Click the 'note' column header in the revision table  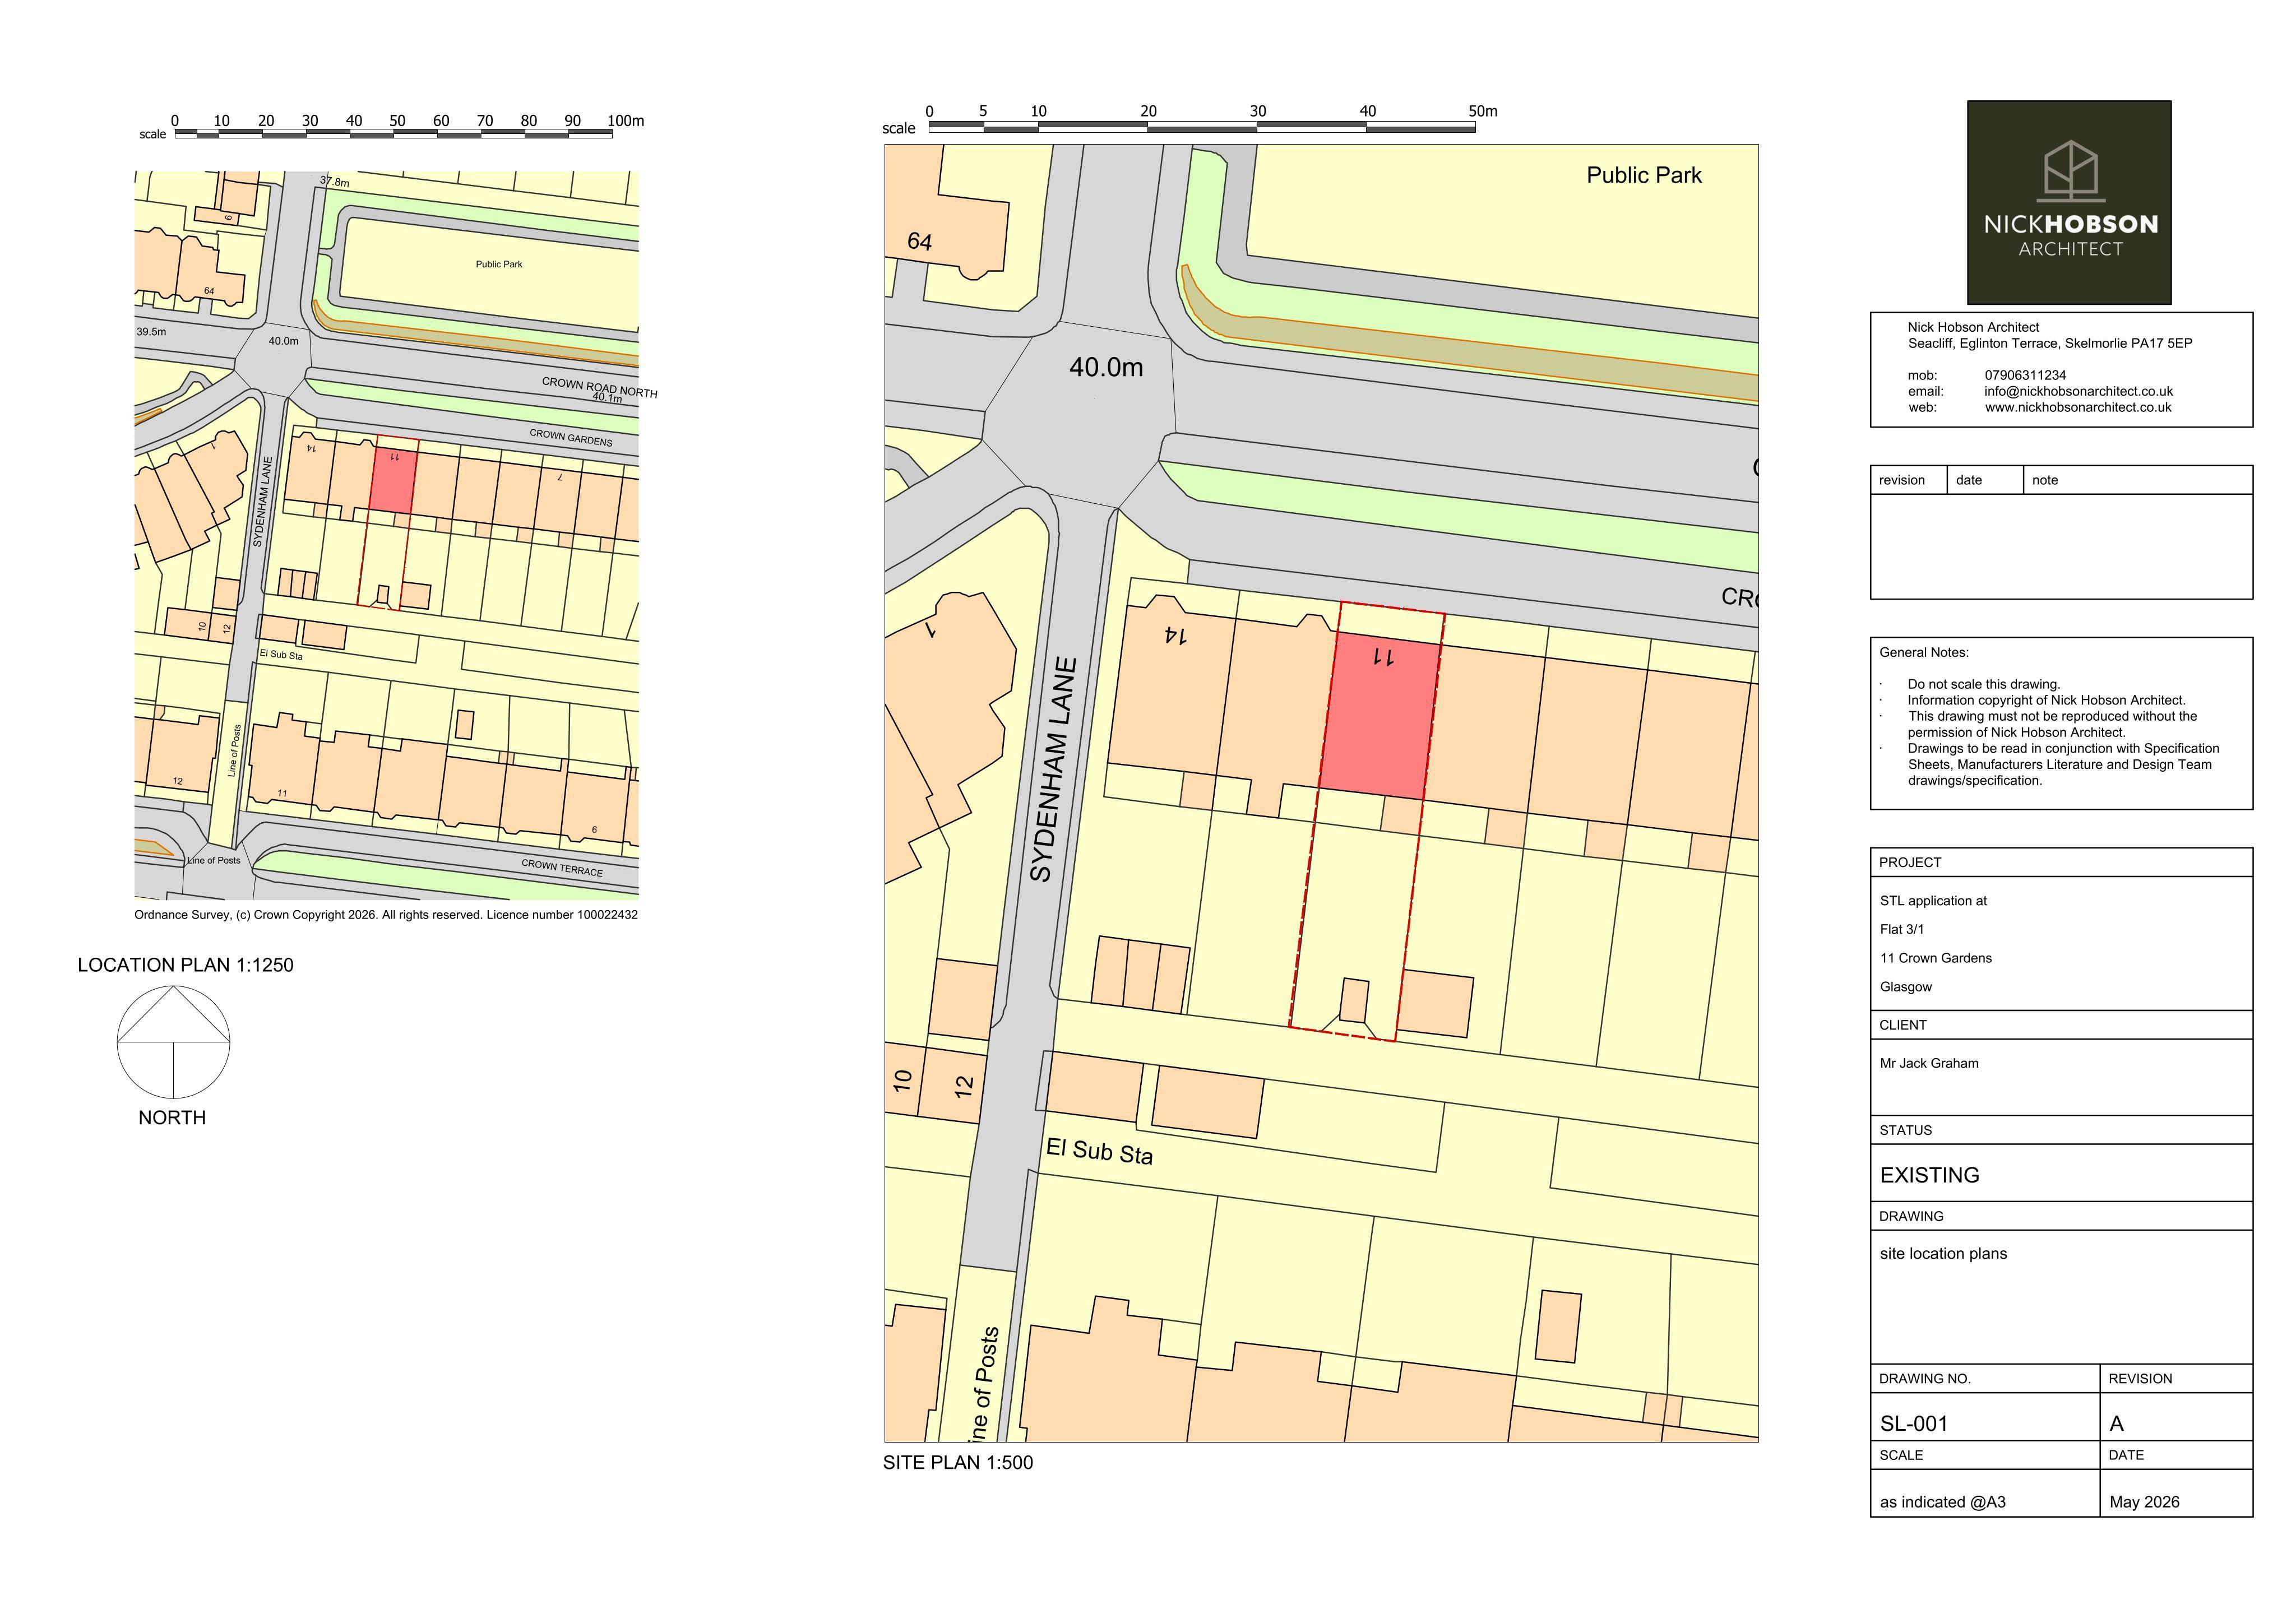2045,480
